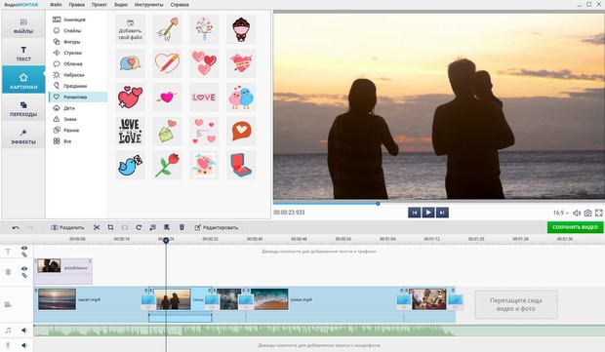The width and height of the screenshot is (605, 352).
Task: Select the Стрелки picture category
Action: click(x=77, y=53)
